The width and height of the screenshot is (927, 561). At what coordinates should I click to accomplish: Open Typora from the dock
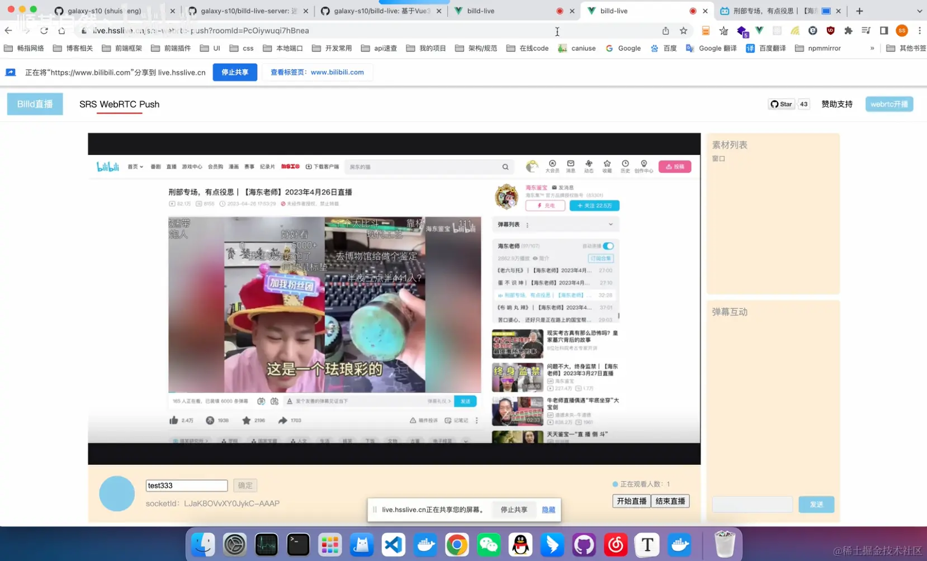point(647,544)
